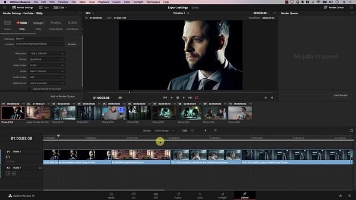
Task: Open the Workspace menu
Action: coord(153,2)
